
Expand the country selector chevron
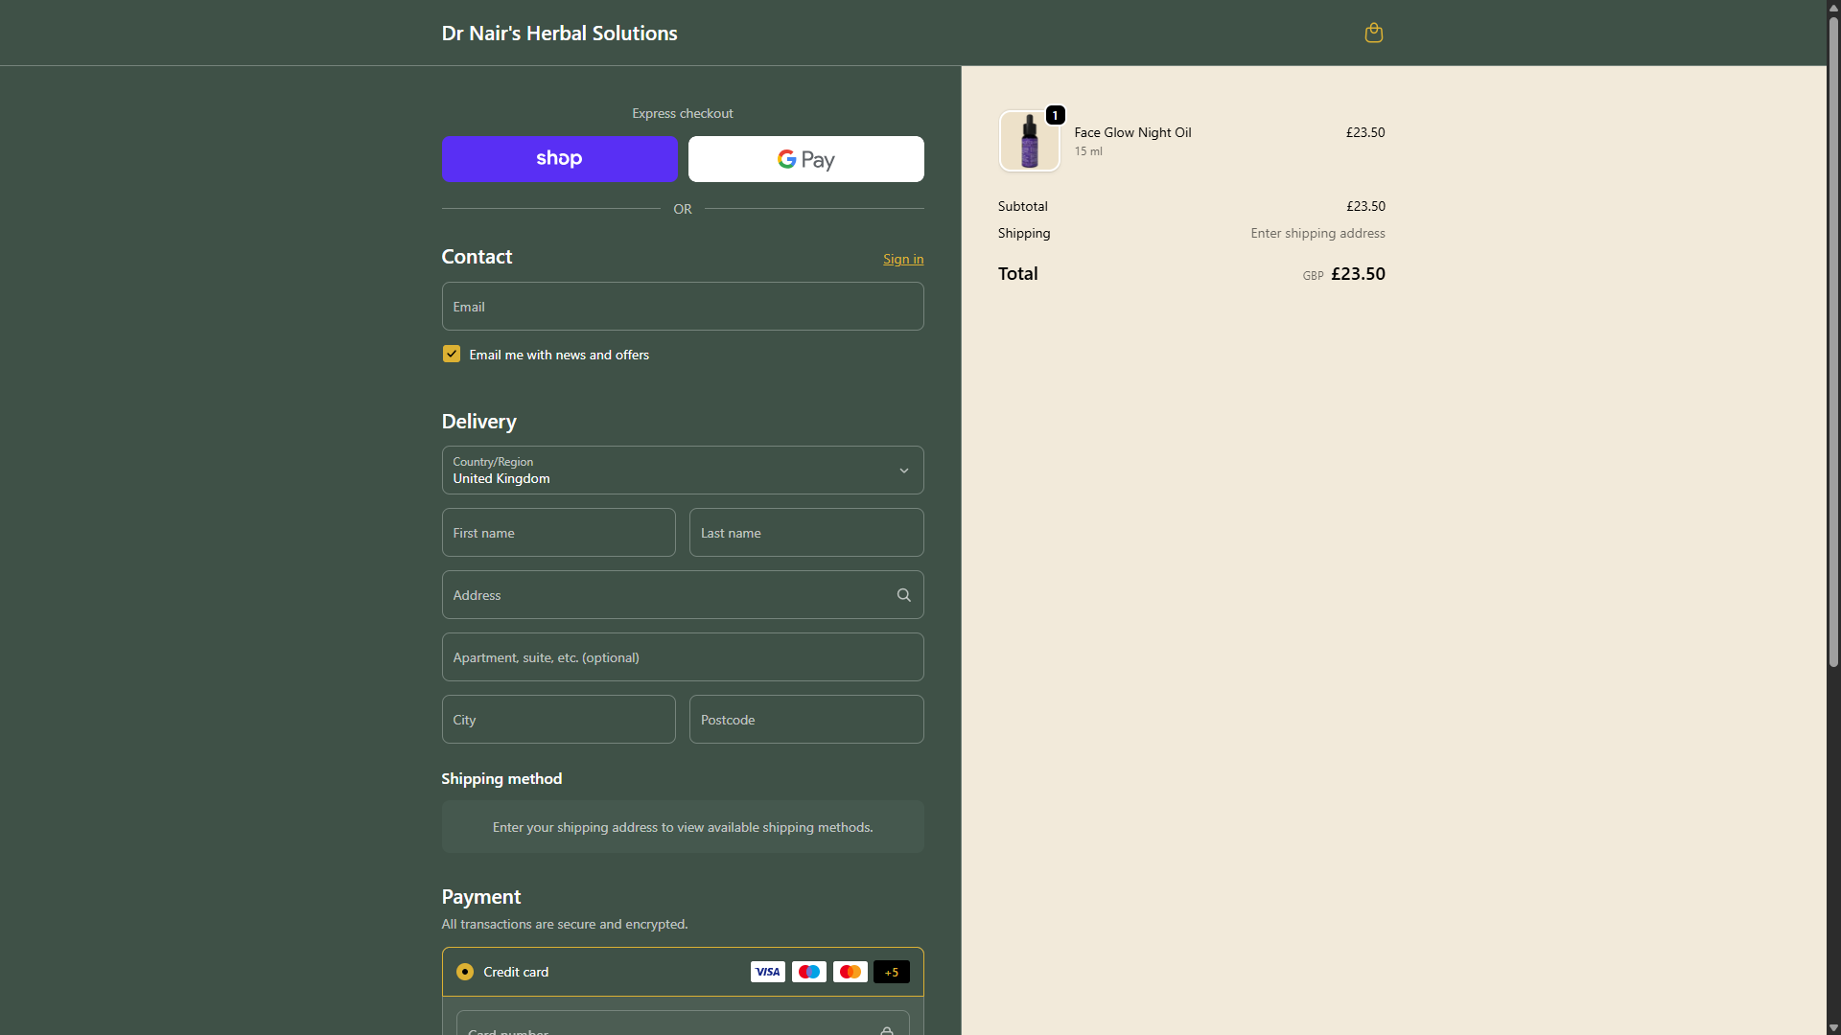pos(902,470)
